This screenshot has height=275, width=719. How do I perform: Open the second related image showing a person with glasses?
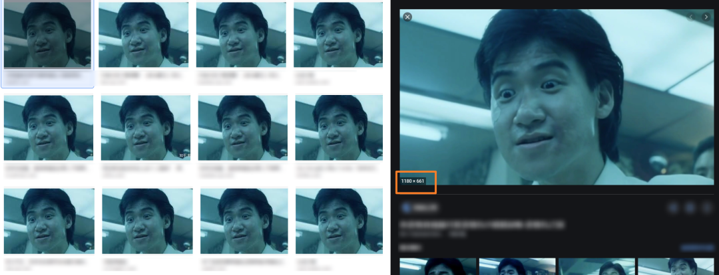[517, 267]
